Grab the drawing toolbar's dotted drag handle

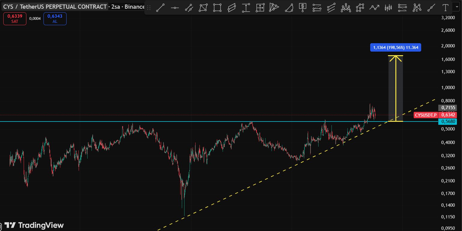click(149, 7)
